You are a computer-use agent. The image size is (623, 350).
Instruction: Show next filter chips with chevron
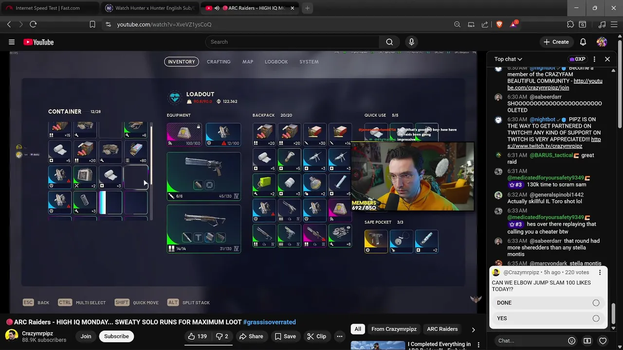pos(473,330)
